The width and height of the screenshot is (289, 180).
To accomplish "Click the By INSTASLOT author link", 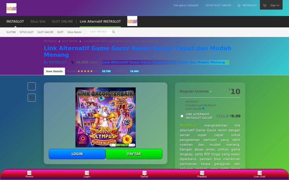I will [x=55, y=62].
